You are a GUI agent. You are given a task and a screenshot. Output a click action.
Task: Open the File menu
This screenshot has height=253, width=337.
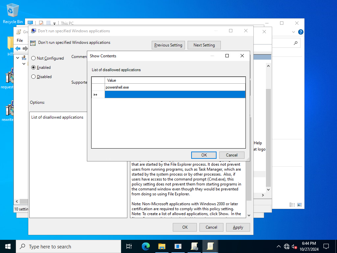pos(20,41)
